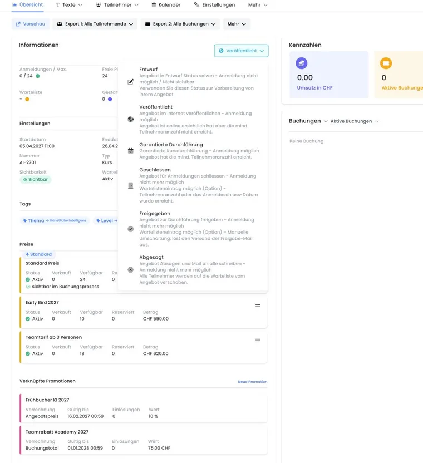This screenshot has height=463, width=423.
Task: Click the Level tag
Action: tap(107, 220)
